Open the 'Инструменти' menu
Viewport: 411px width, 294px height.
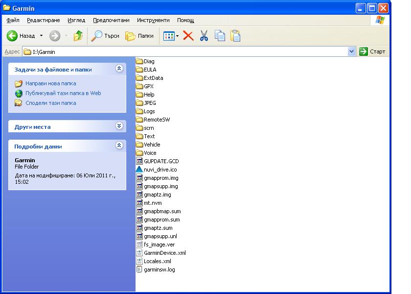[x=153, y=20]
